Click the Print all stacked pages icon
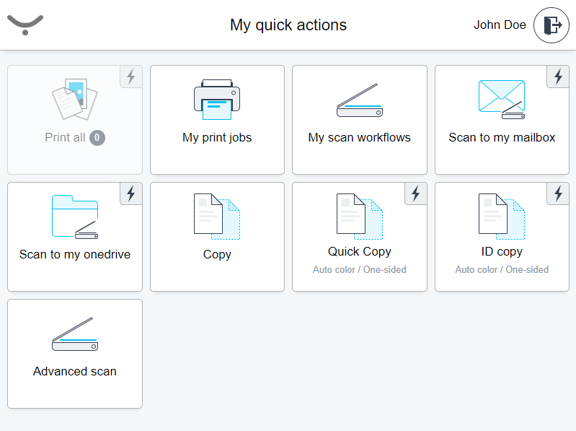This screenshot has height=431, width=576. click(74, 100)
